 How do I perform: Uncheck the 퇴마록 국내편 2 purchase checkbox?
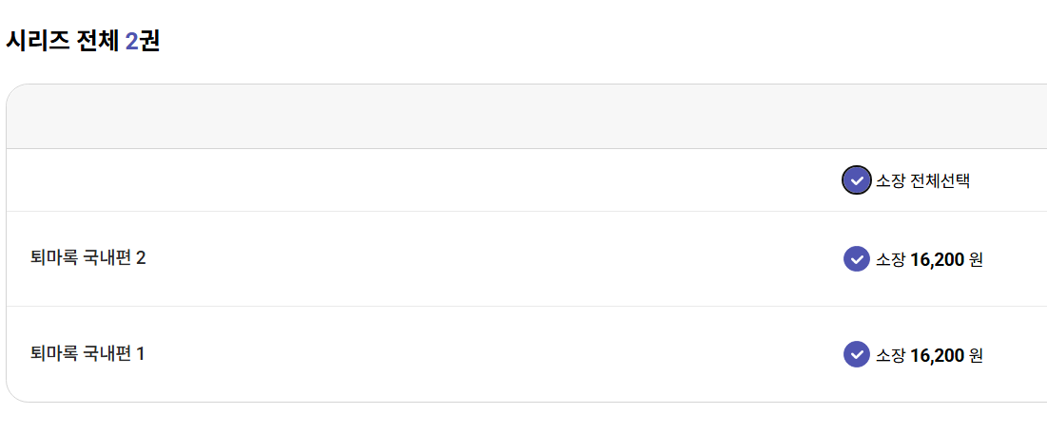856,258
